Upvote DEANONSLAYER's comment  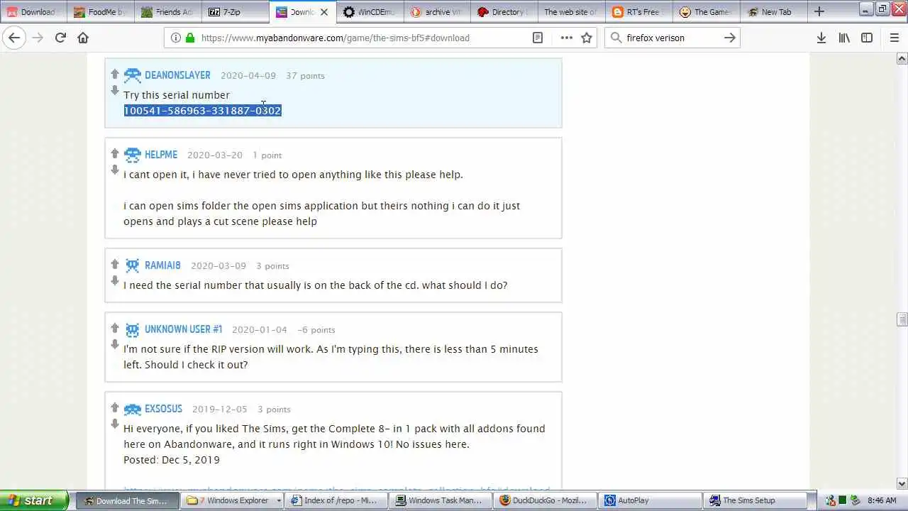click(115, 74)
